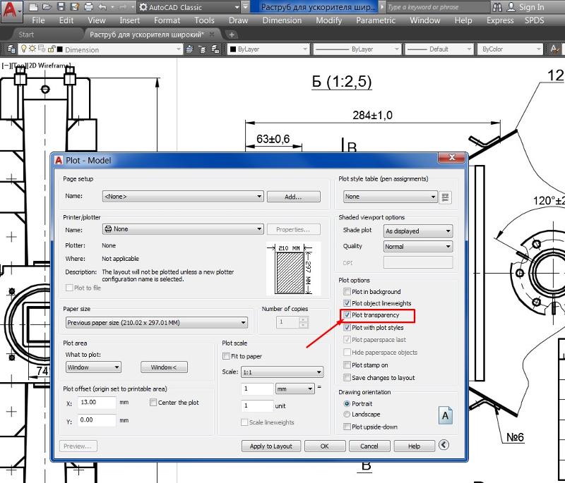Toggle the layer lock padlock icon
This screenshot has height=483, width=565.
(x=51, y=49)
